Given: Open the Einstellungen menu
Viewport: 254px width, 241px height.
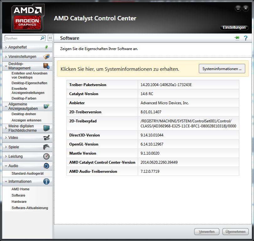Looking at the screenshot, I should pyautogui.click(x=234, y=28).
